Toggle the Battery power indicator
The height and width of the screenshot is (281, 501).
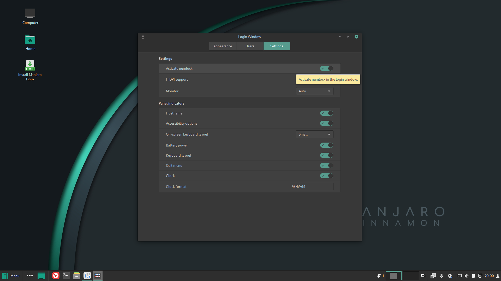click(x=327, y=145)
